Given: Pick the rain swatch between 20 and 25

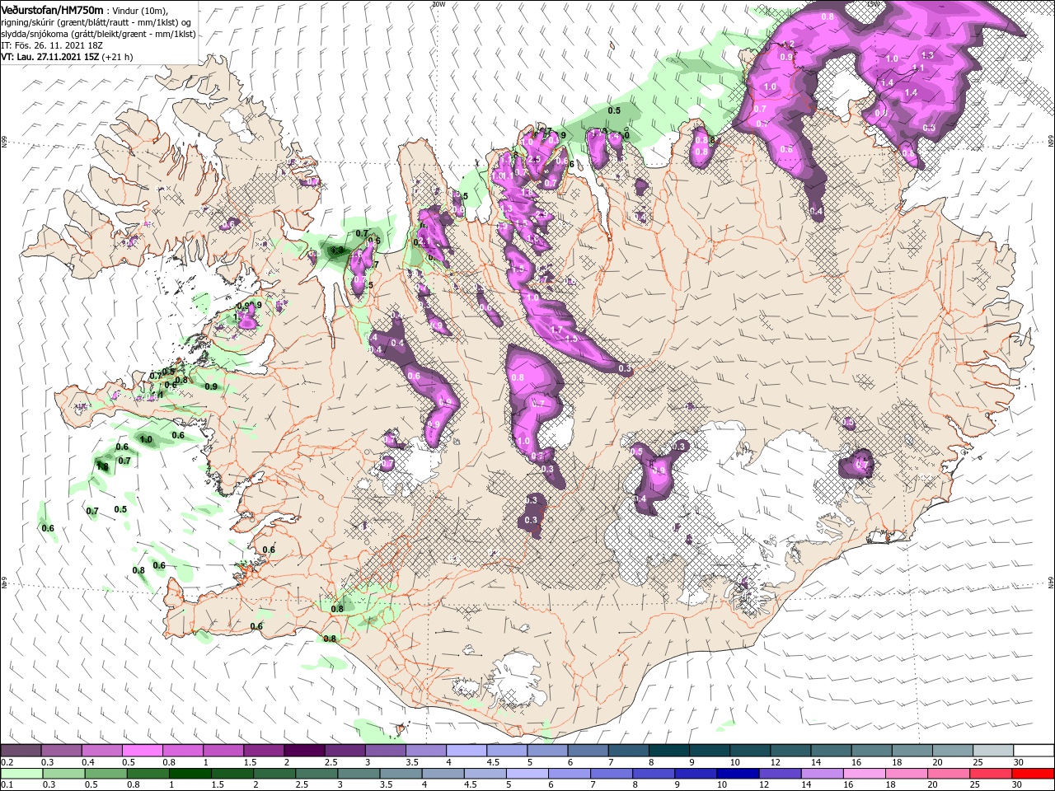Looking at the screenshot, I should (x=948, y=773).
